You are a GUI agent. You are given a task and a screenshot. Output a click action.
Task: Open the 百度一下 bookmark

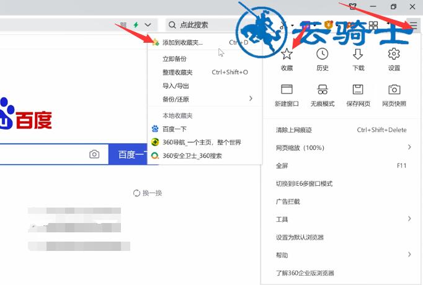205,129
